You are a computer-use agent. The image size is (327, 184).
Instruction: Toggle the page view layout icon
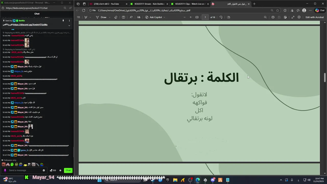[x=123, y=17]
